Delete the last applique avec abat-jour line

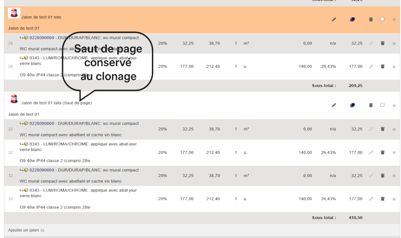383,199
